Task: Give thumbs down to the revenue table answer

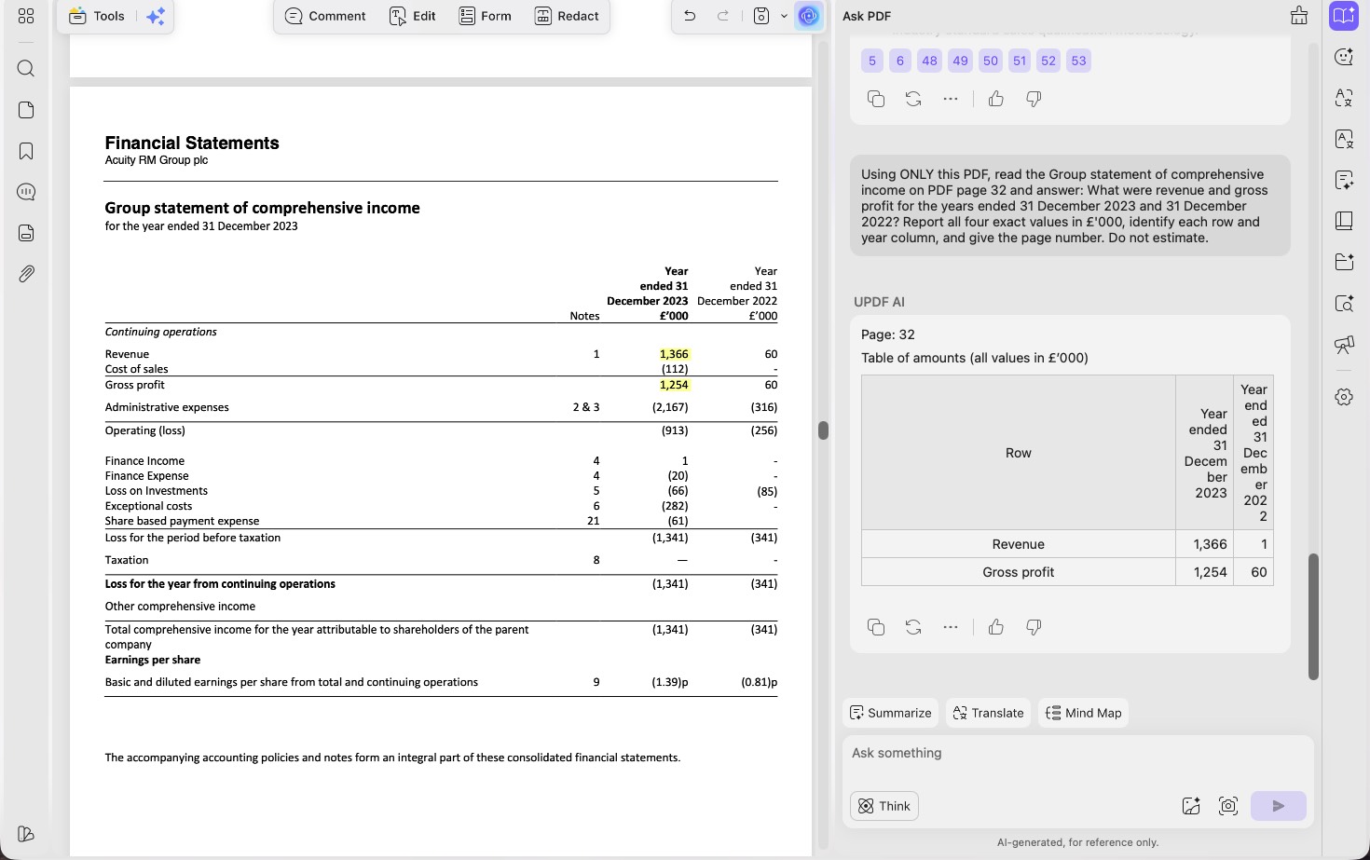Action: pyautogui.click(x=1034, y=627)
